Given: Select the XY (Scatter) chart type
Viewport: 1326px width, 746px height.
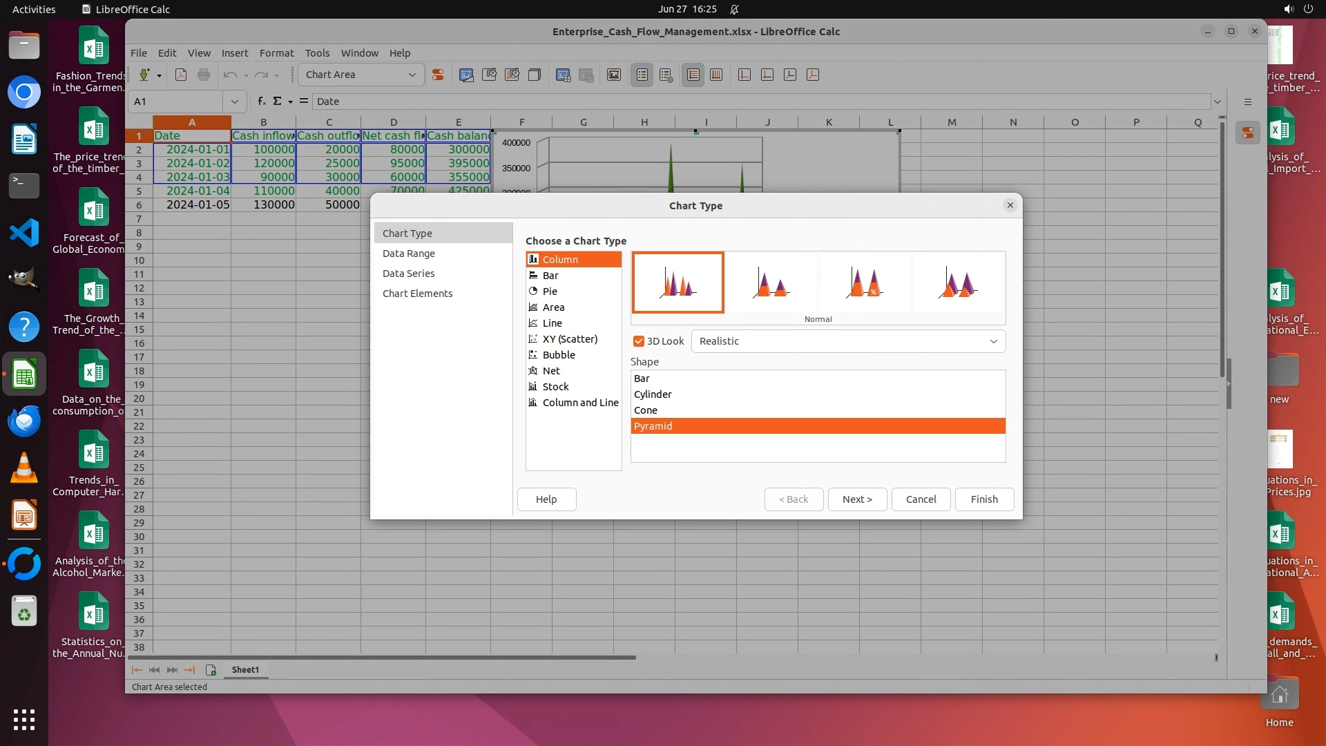Looking at the screenshot, I should [569, 339].
